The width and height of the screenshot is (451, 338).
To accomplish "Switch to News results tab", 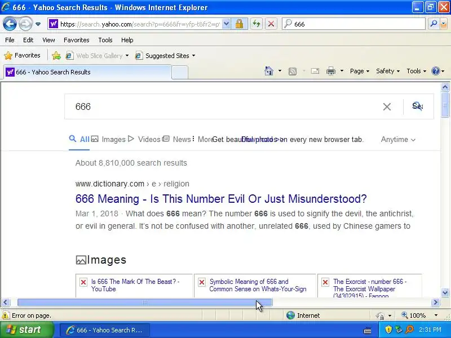I will pyautogui.click(x=176, y=139).
